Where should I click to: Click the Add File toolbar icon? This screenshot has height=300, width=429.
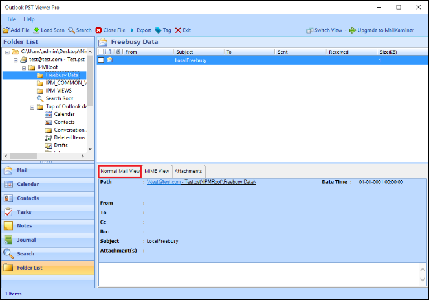click(6, 30)
